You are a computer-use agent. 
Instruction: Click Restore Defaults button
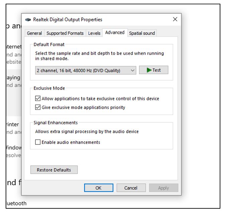click(x=54, y=170)
